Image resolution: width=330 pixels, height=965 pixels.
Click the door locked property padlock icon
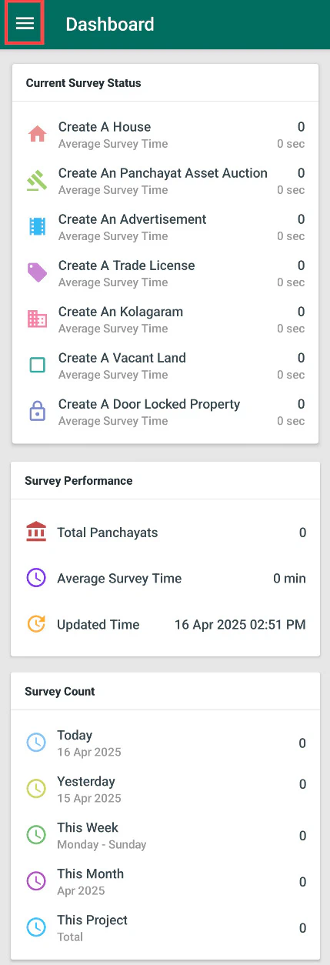tap(37, 412)
